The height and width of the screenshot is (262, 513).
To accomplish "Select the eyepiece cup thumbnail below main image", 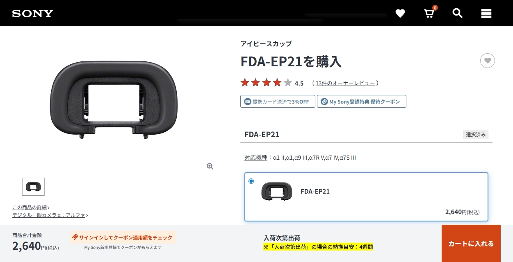I will (33, 187).
